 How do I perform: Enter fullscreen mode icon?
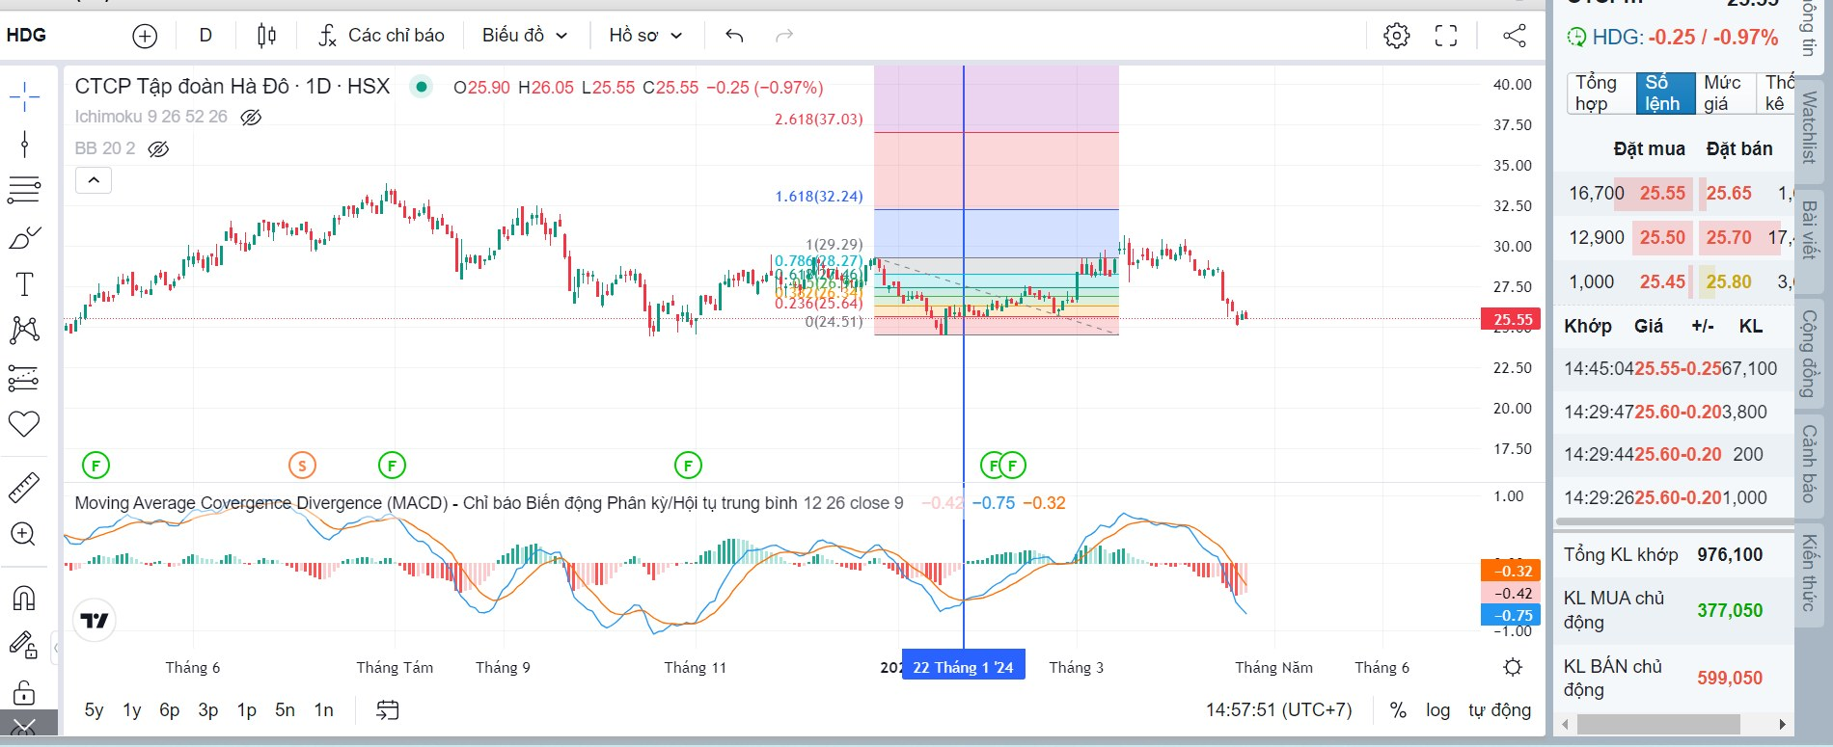click(1446, 36)
